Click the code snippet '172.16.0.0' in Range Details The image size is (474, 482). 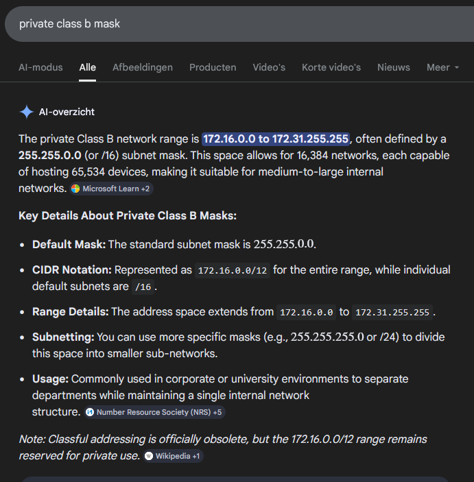coord(307,313)
